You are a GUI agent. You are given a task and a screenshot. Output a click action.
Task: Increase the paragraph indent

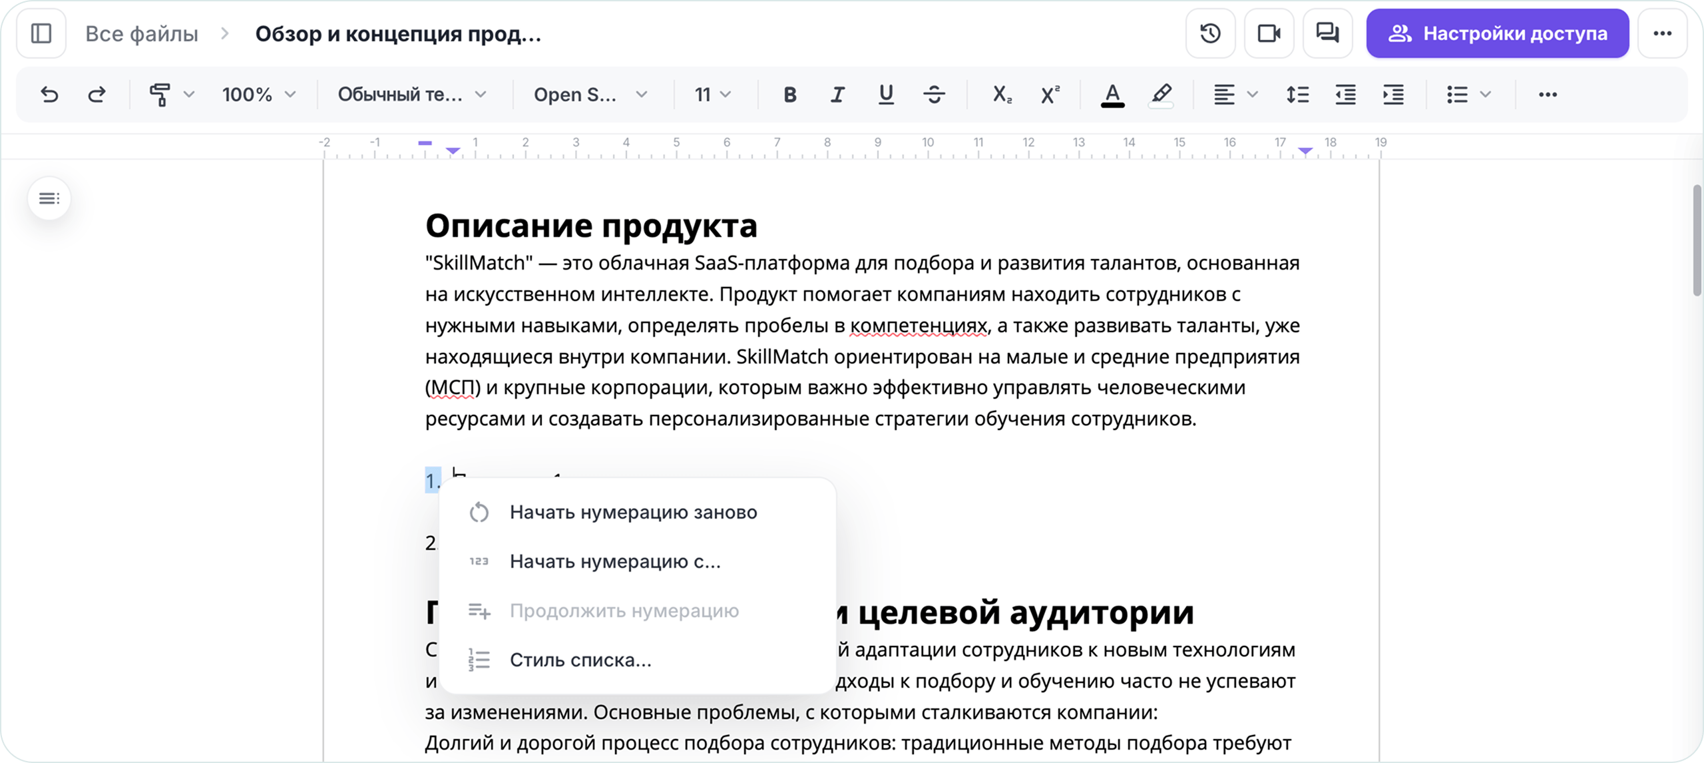1393,95
